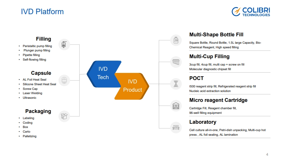288x160 pixels.
Task: Select the POCT heading text
Action: coord(196,78)
